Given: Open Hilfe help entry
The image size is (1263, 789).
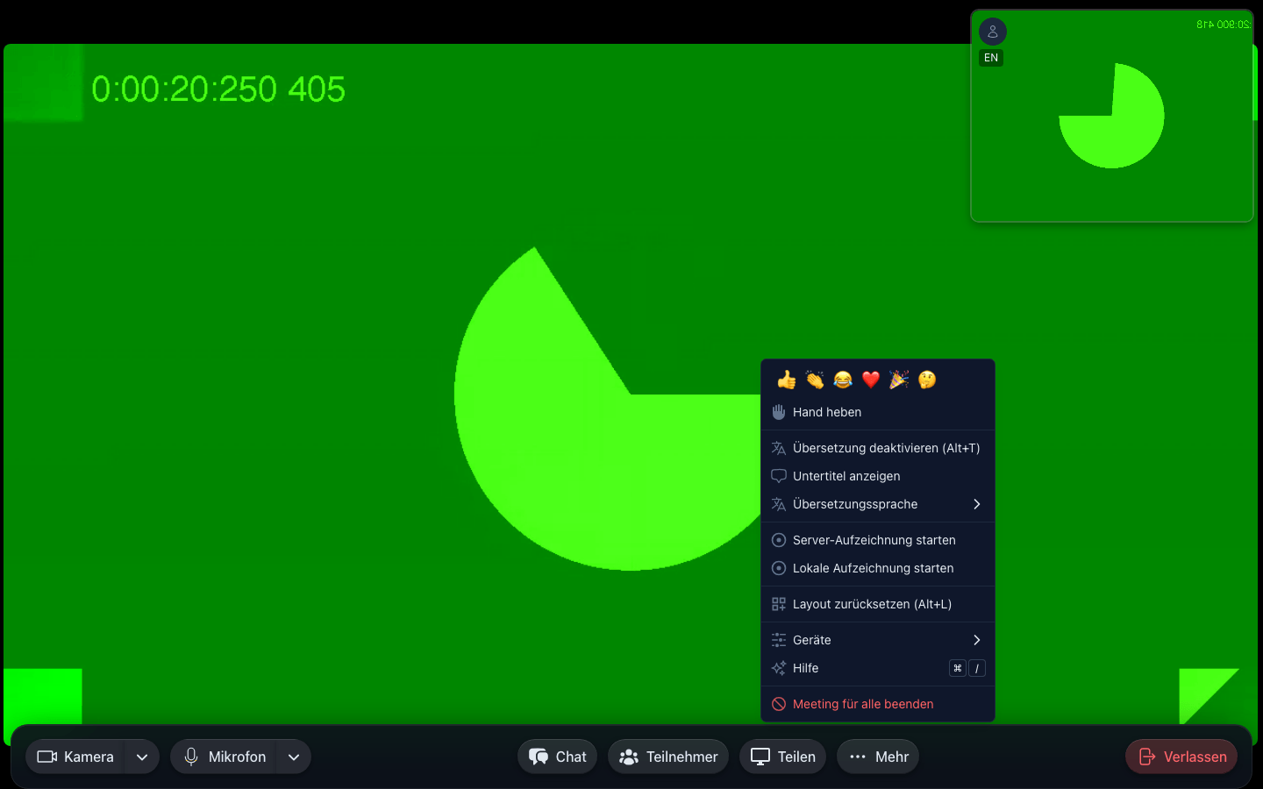Looking at the screenshot, I should click(878, 668).
